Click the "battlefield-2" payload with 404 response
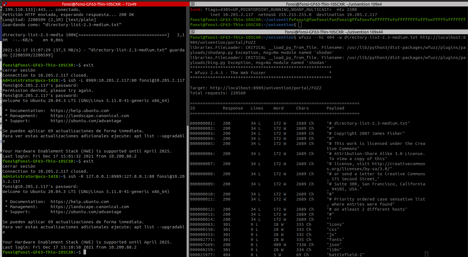Screen dimensions: 468x257 click(345, 255)
